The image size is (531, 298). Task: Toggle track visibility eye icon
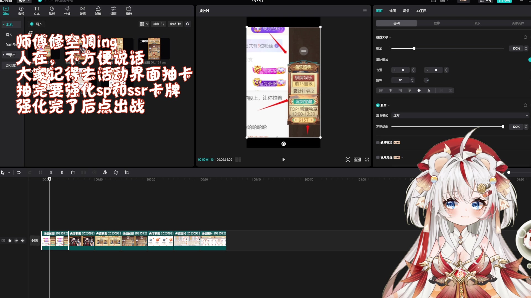click(x=16, y=241)
